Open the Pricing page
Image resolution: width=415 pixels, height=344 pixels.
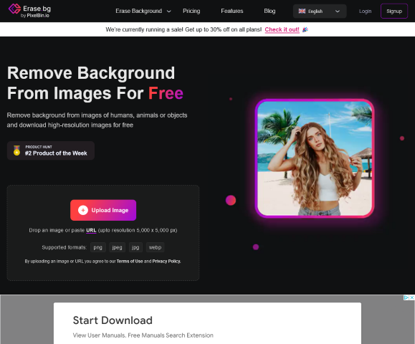pos(191,11)
